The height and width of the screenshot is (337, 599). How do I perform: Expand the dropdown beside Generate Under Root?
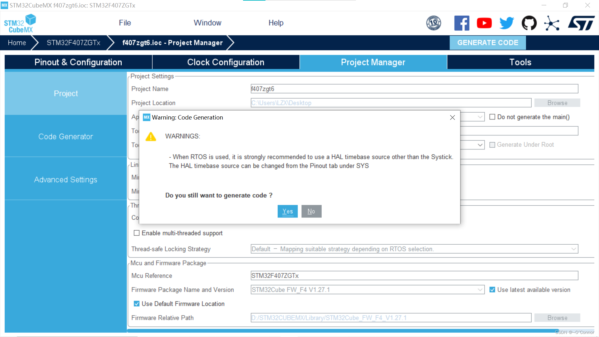(x=480, y=145)
